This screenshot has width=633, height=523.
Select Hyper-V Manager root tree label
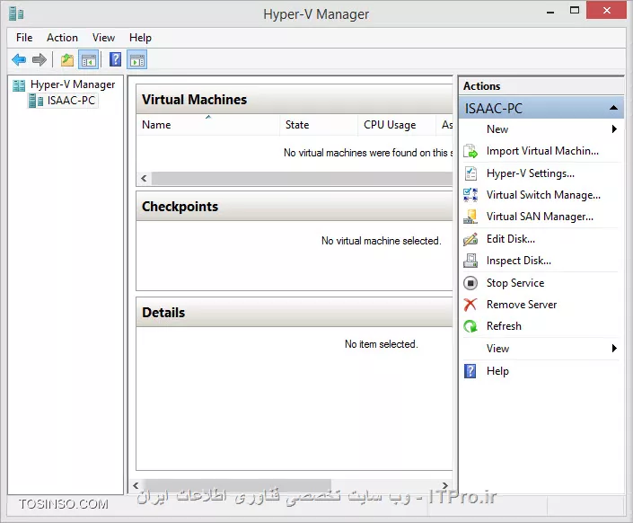73,84
